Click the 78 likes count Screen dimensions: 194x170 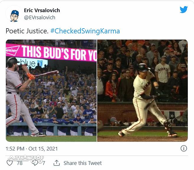click(x=20, y=163)
